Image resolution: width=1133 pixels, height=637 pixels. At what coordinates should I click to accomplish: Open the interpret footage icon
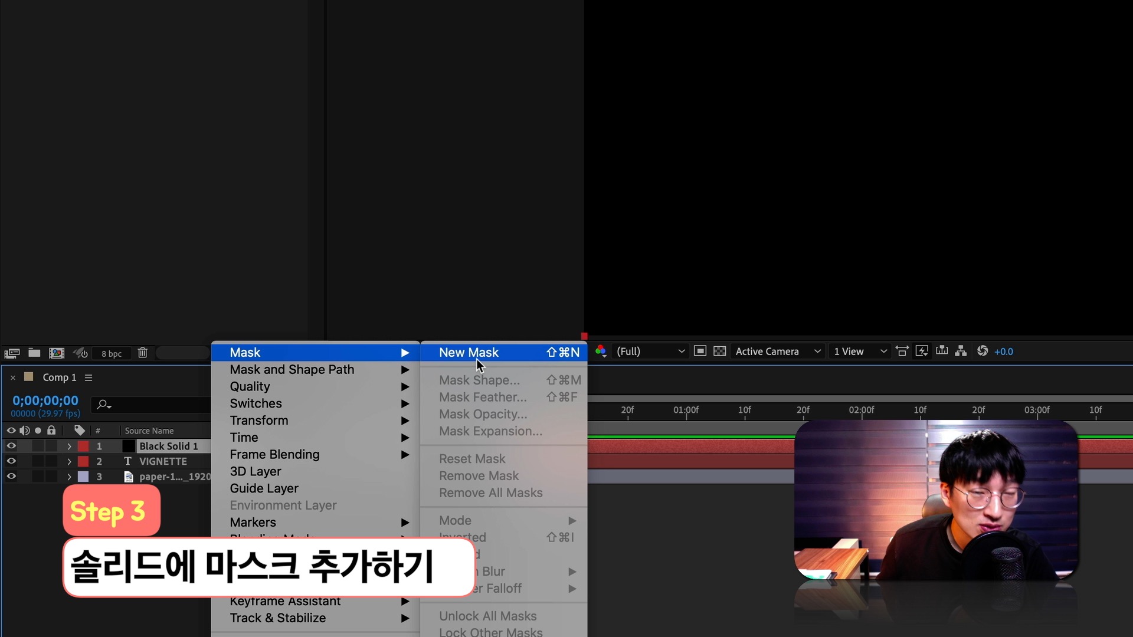[12, 353]
